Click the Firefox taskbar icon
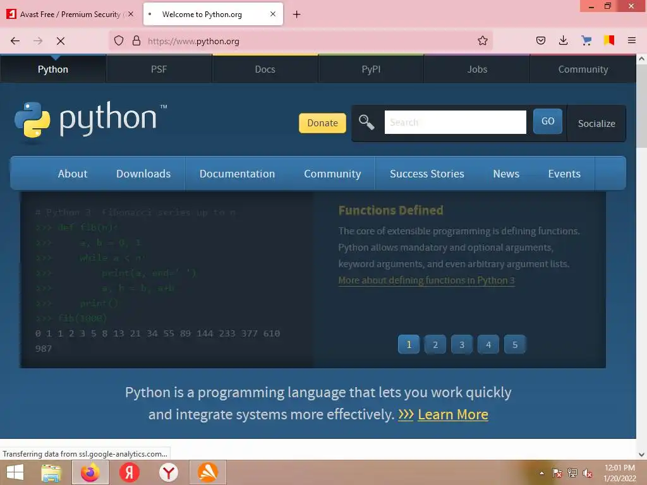The image size is (647, 485). click(x=90, y=472)
